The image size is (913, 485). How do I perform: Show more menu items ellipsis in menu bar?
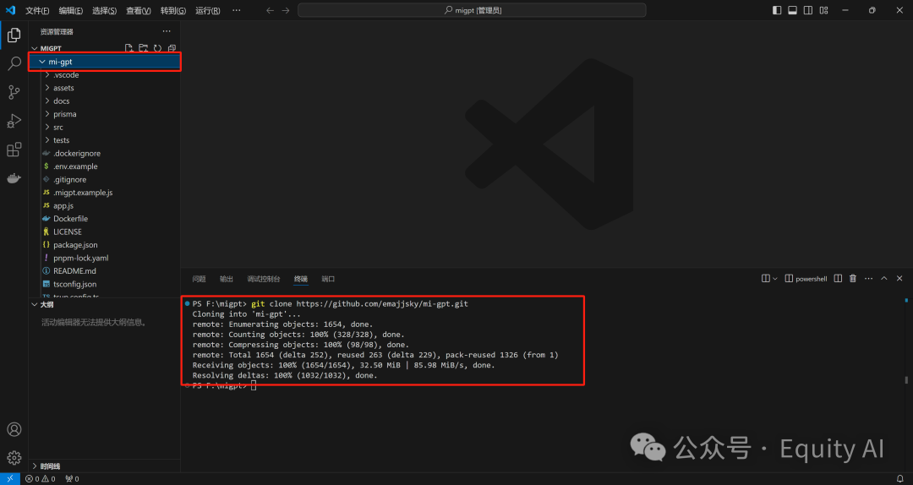[236, 10]
